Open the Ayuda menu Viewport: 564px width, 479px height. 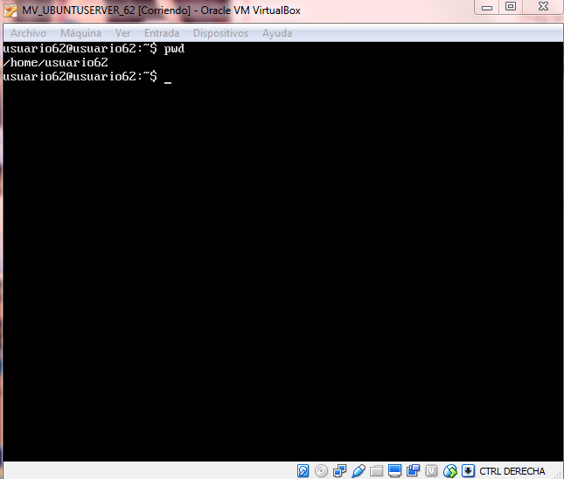point(276,33)
